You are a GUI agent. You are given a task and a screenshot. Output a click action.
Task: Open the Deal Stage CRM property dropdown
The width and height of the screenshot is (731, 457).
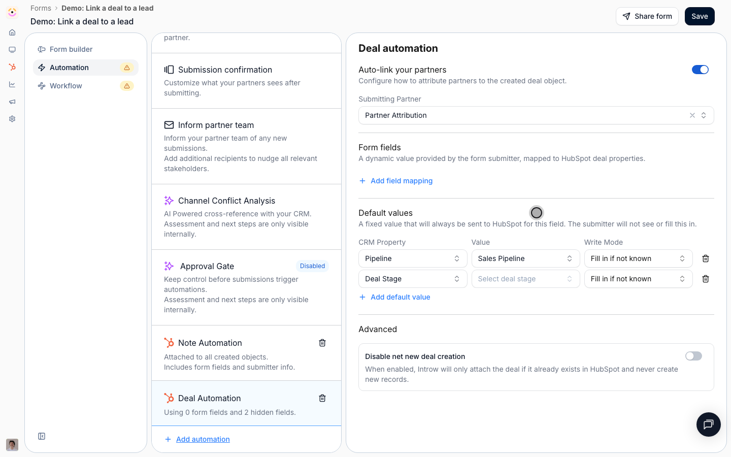pyautogui.click(x=413, y=279)
